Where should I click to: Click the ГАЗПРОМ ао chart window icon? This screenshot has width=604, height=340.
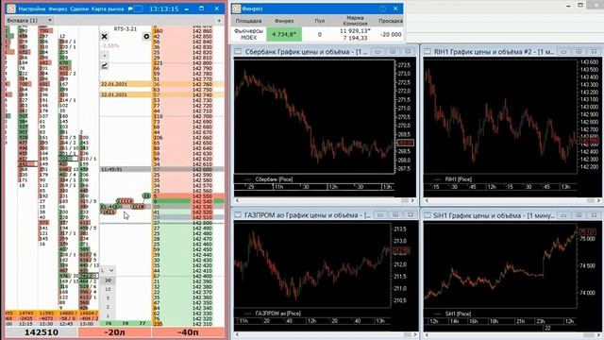[238, 215]
